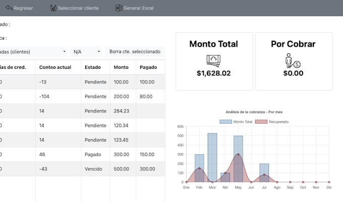Click the Monto value 500.00
The height and width of the screenshot is (202, 343).
[122, 169]
